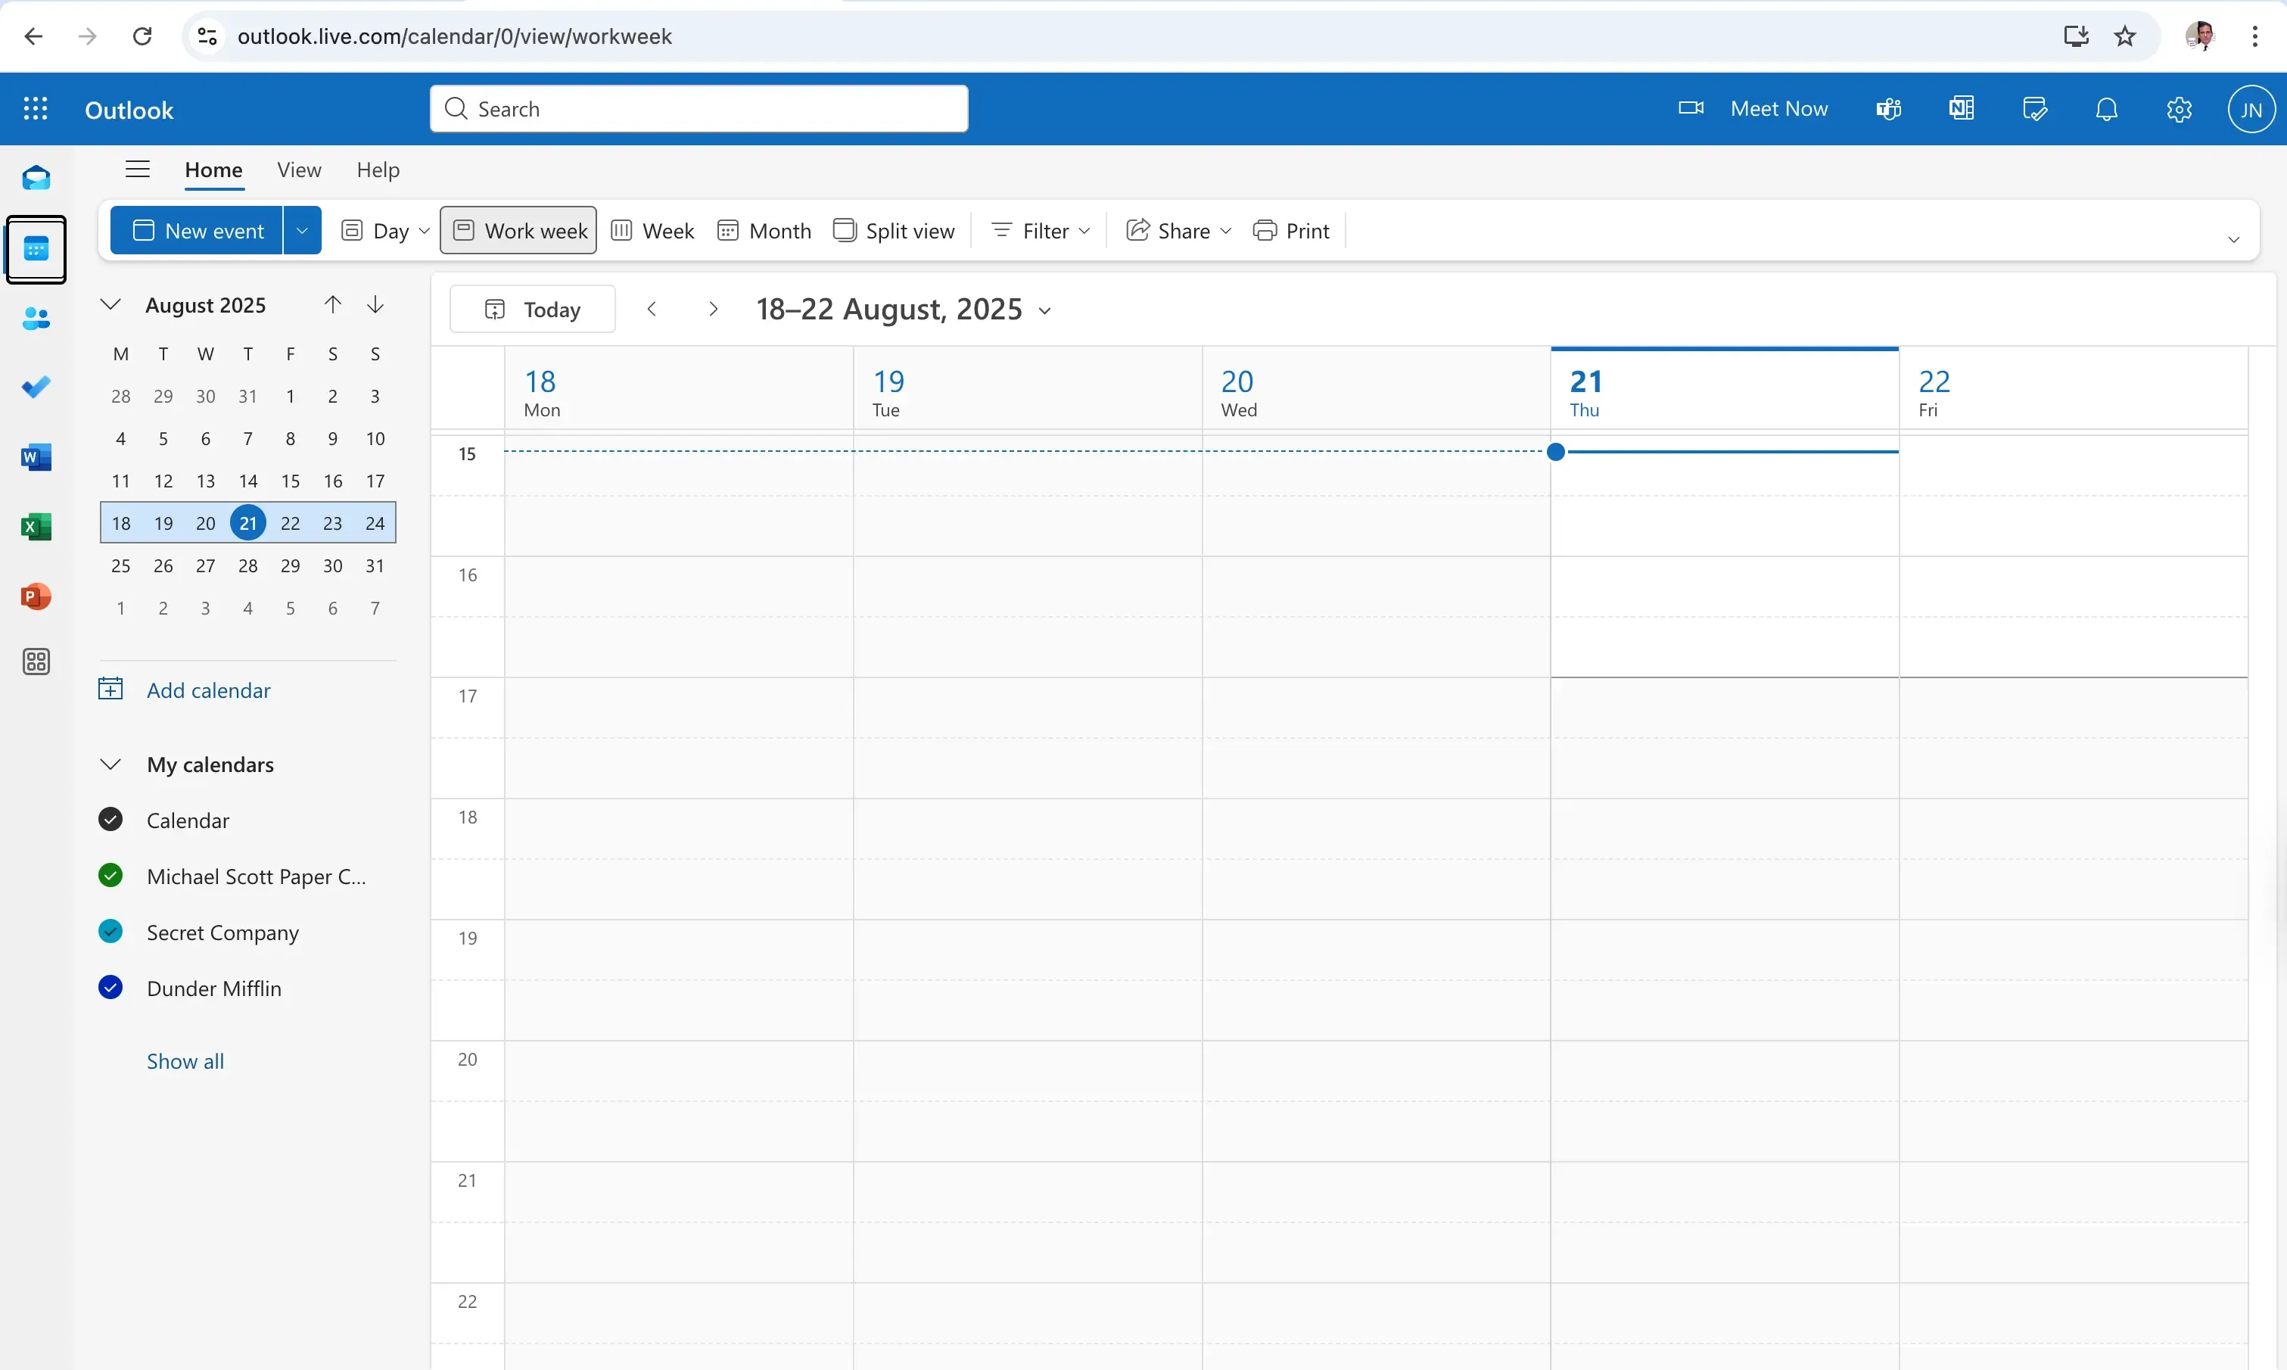This screenshot has height=1370, width=2287.
Task: Open the People app in the sidebar
Action: (36, 319)
